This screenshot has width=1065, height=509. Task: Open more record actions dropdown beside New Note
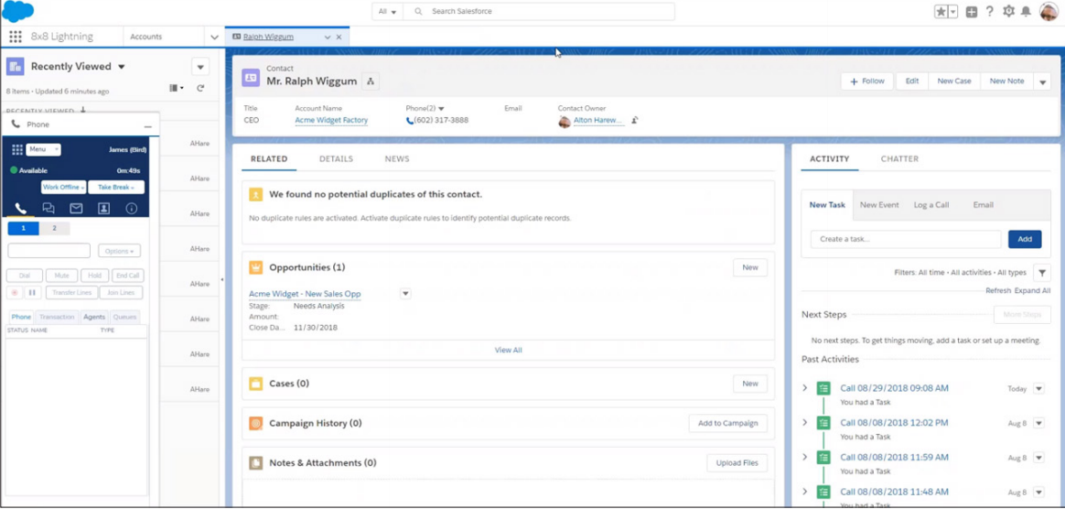pos(1043,81)
